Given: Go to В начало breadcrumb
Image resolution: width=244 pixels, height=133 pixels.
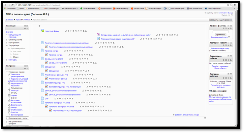Looking at the screenshot, I should tap(10, 20).
